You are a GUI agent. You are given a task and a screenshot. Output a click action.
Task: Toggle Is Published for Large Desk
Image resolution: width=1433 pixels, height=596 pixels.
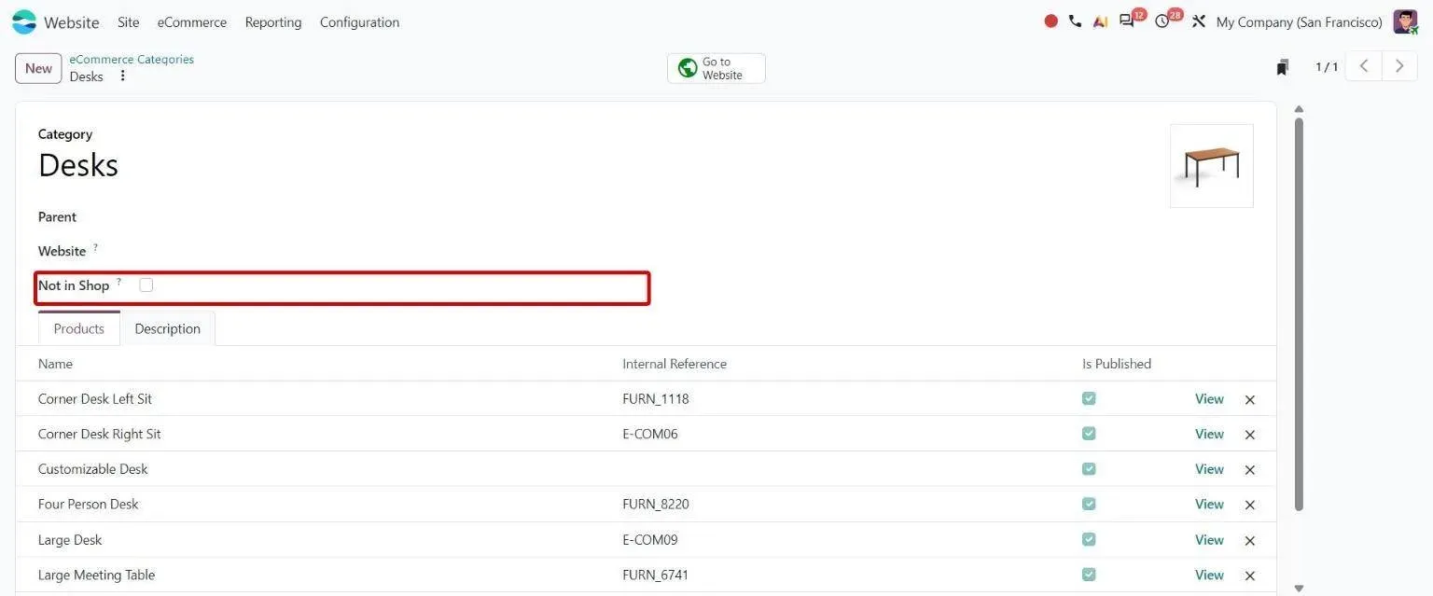[x=1089, y=539]
